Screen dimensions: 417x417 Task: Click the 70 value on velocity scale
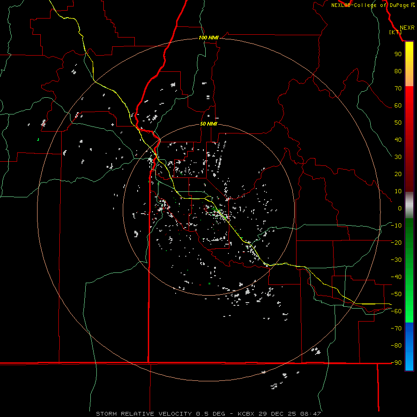398,88
